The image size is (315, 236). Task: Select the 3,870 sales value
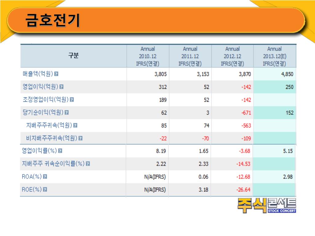click(x=245, y=74)
